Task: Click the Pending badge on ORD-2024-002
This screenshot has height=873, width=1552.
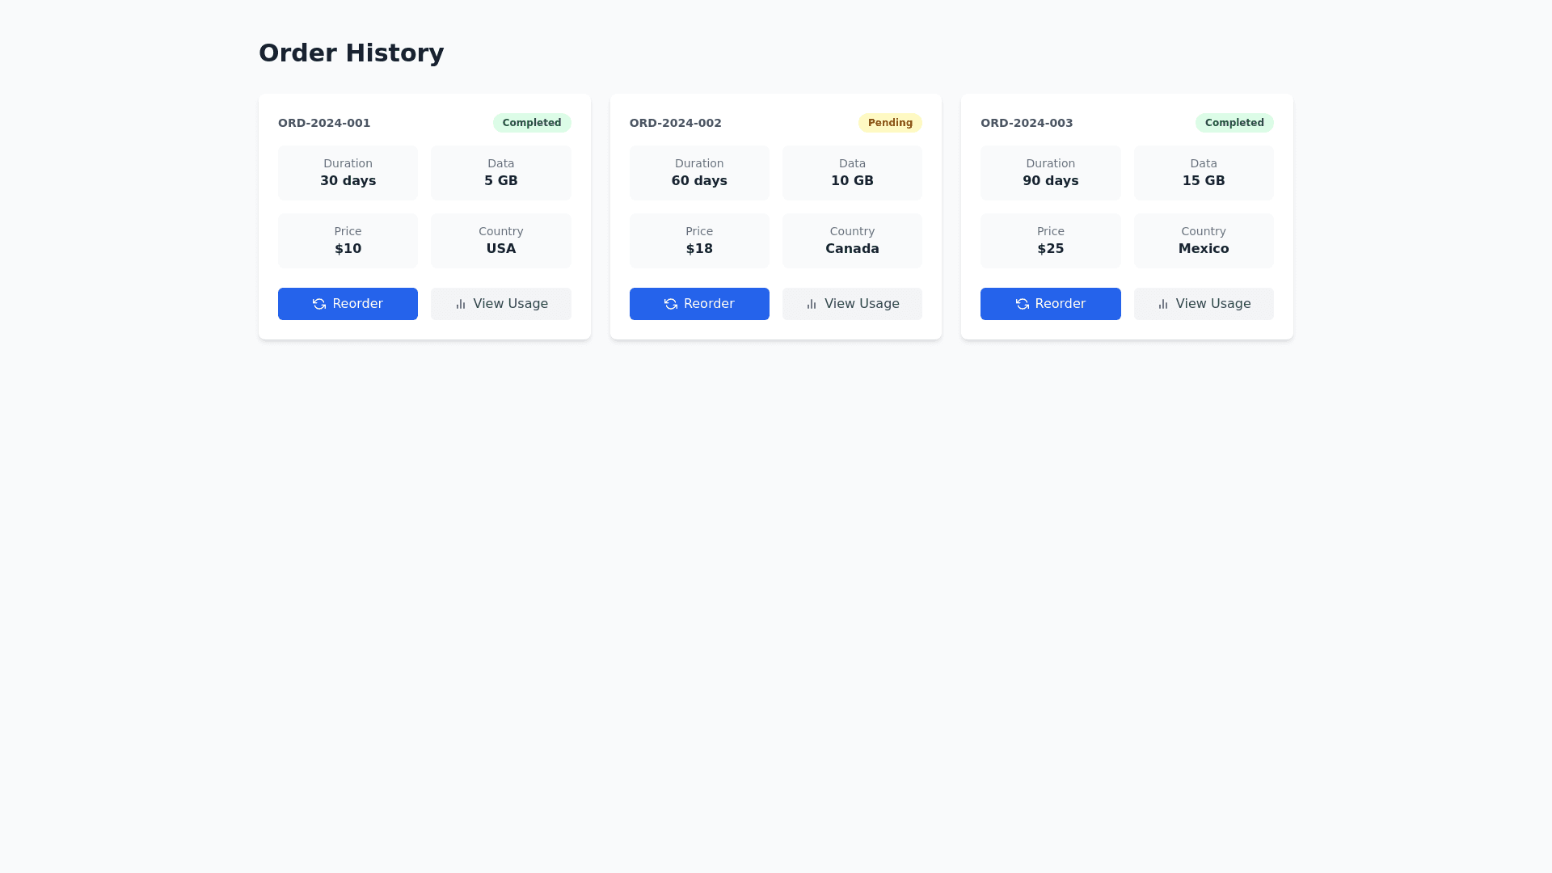Action: pos(889,123)
